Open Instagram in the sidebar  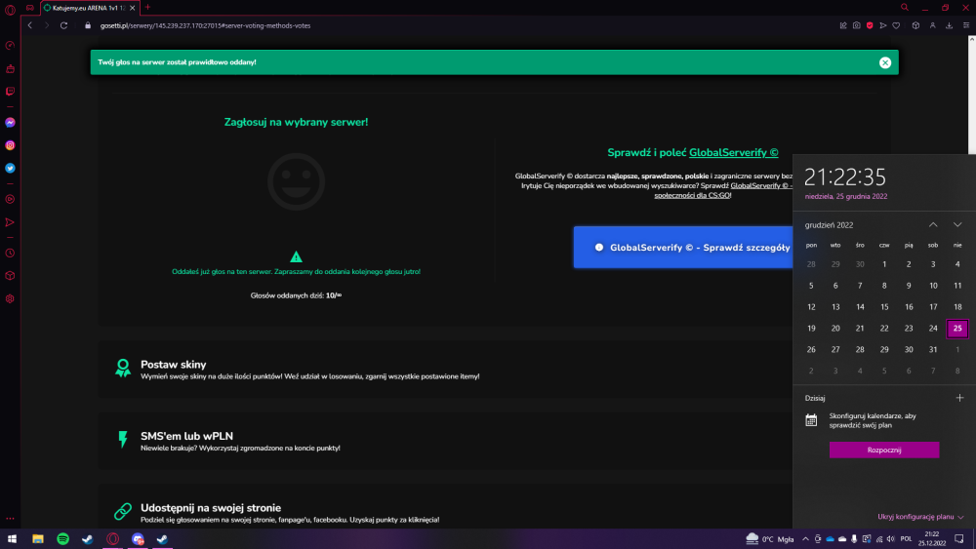coord(10,145)
